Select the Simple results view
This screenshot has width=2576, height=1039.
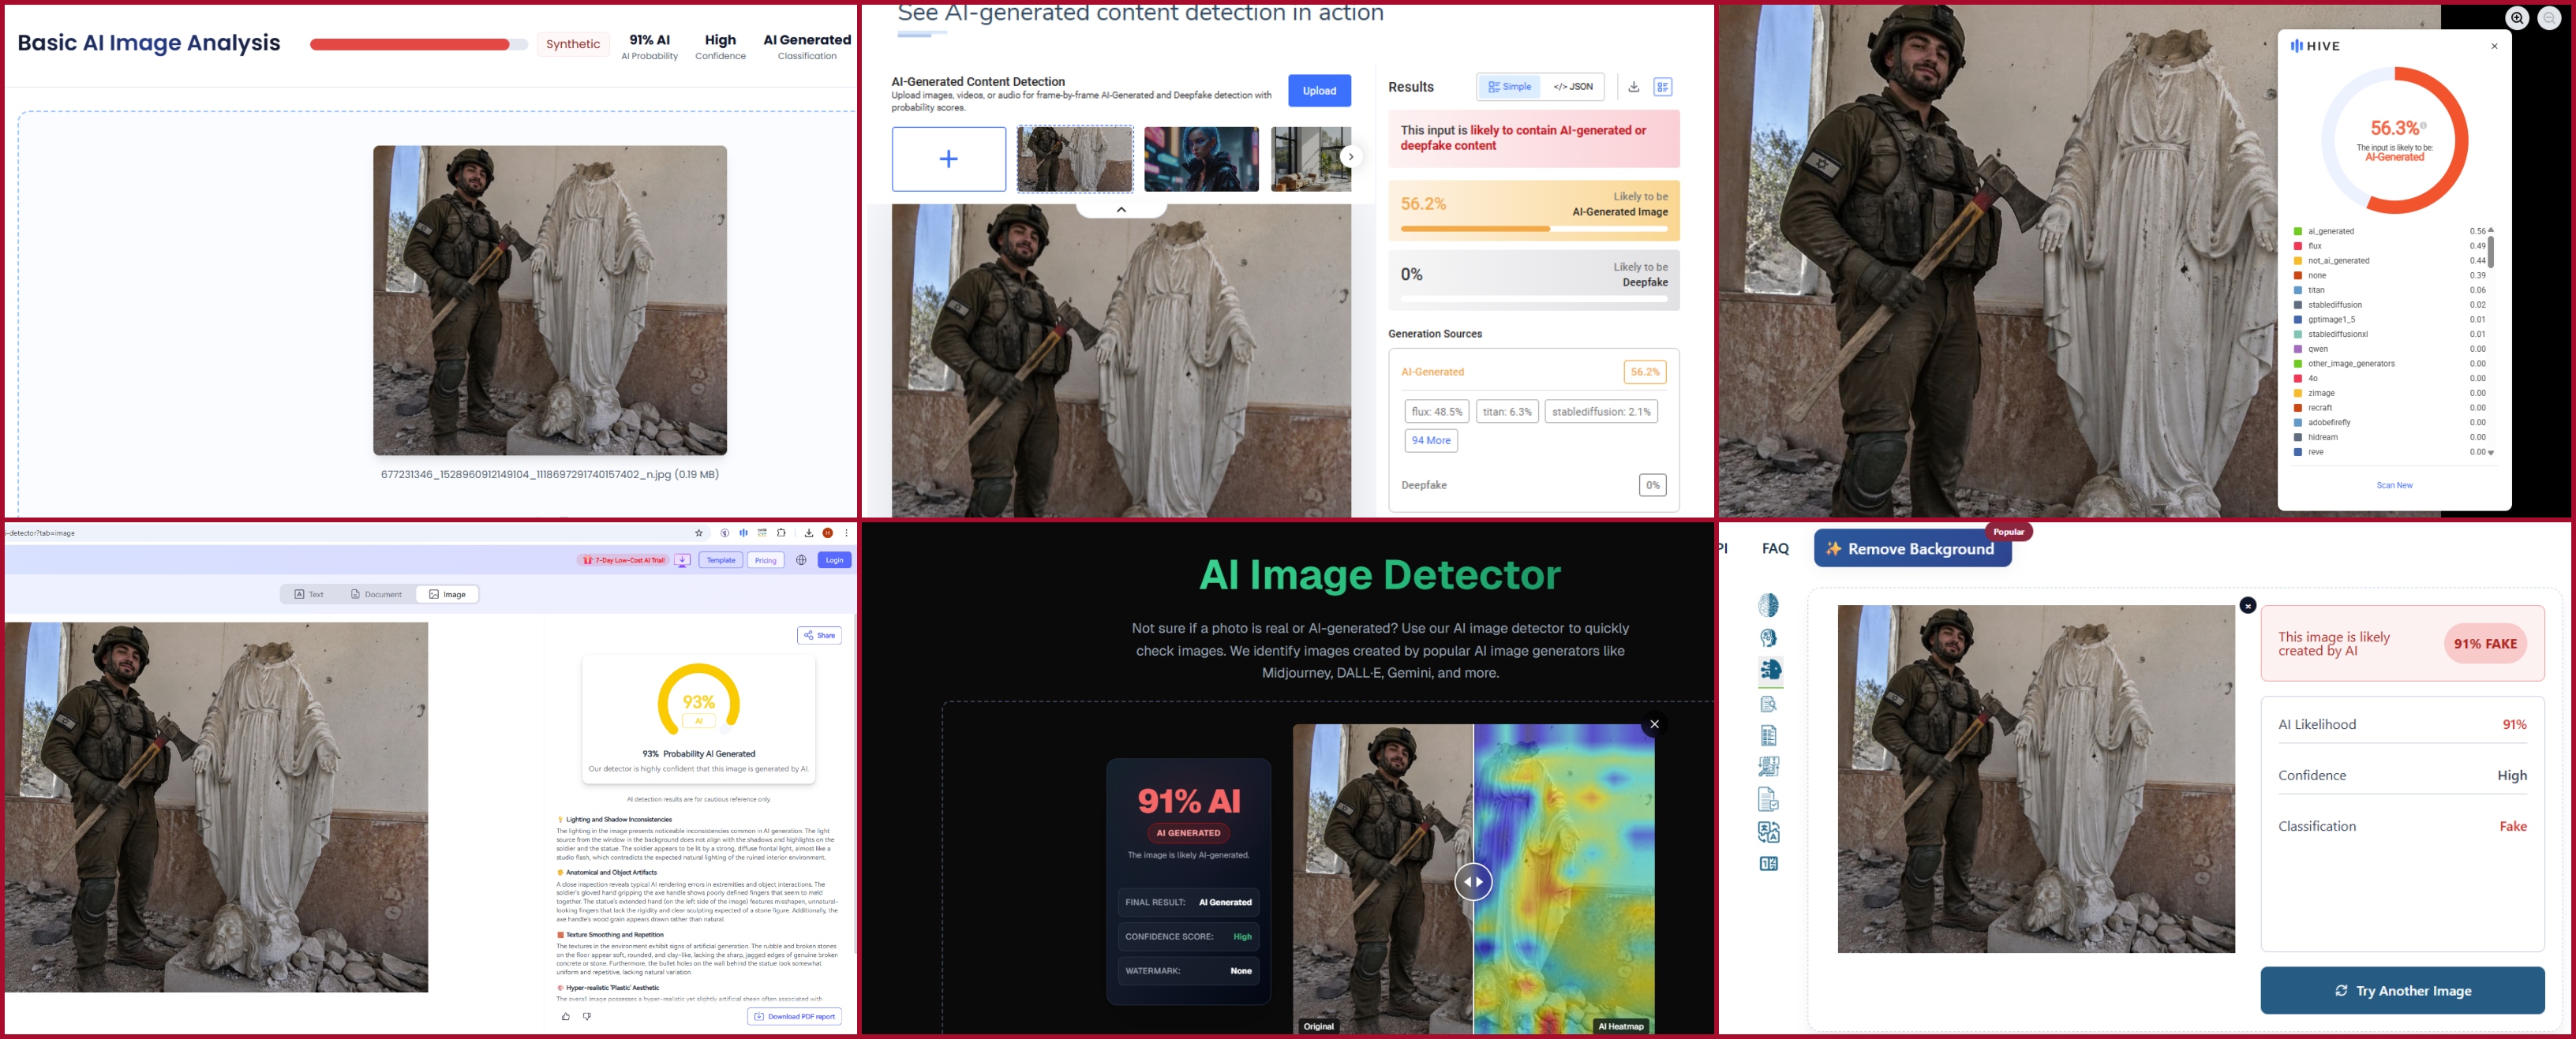pyautogui.click(x=1509, y=87)
